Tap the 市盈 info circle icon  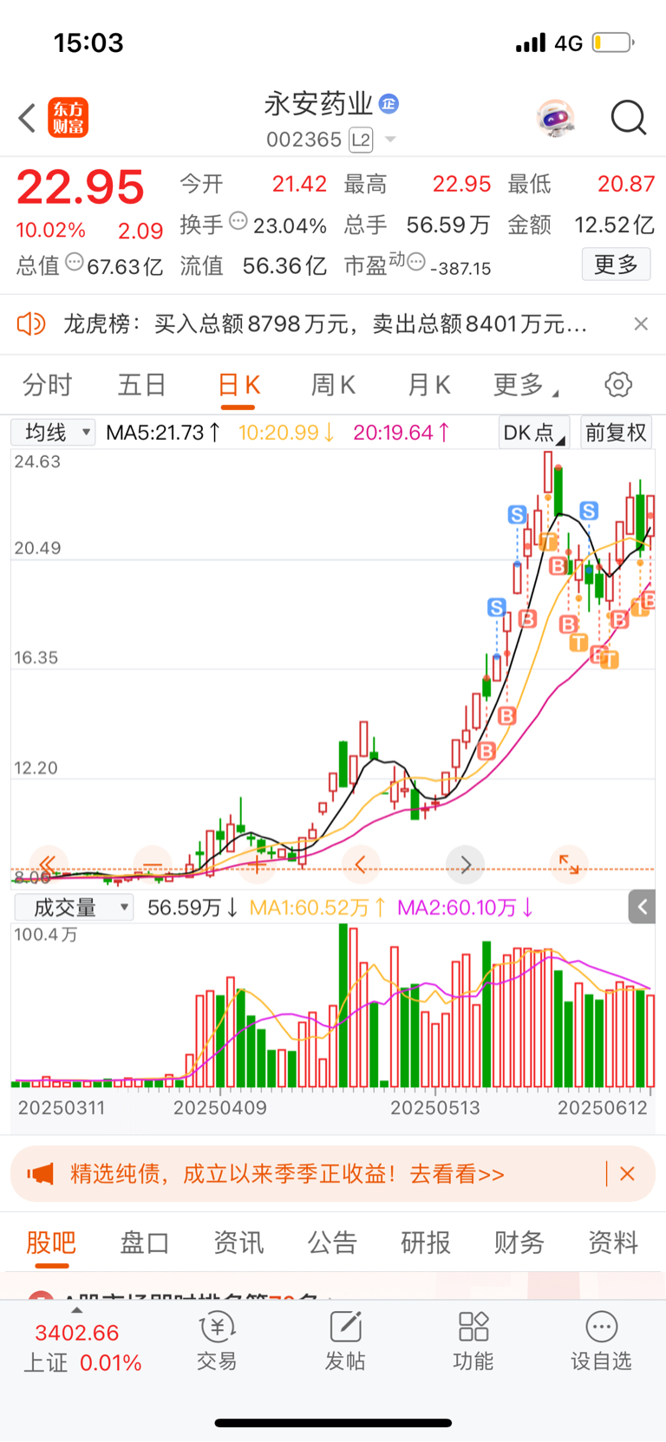coord(416,262)
